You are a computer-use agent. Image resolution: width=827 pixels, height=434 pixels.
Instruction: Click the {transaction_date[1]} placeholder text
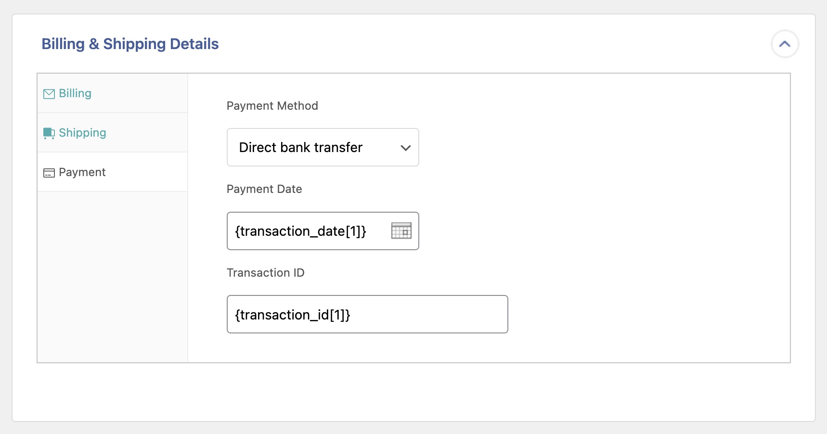pos(300,231)
